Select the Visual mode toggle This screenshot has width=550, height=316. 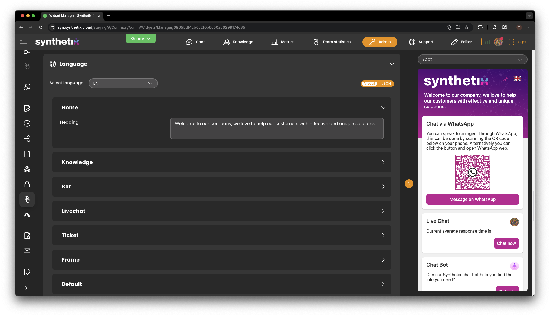point(369,84)
